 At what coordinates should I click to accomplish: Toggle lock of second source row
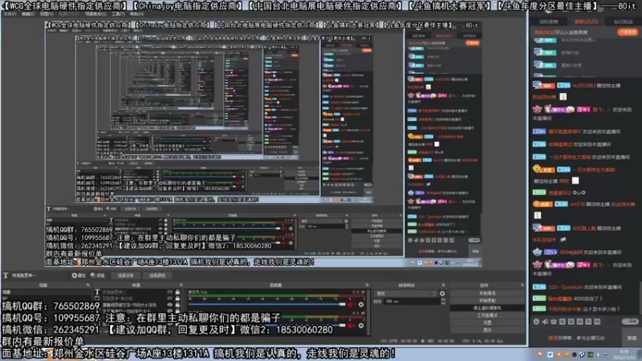[x=177, y=298]
